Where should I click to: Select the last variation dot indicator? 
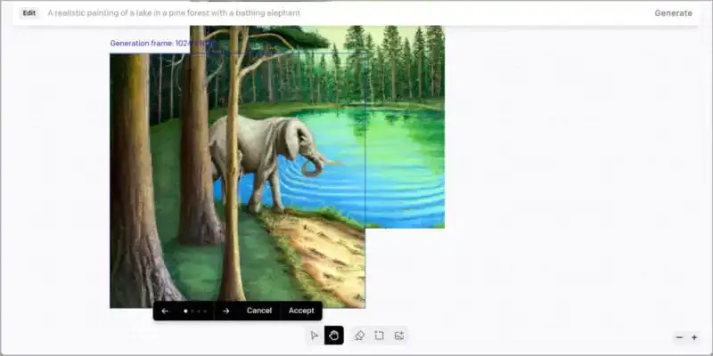point(205,311)
